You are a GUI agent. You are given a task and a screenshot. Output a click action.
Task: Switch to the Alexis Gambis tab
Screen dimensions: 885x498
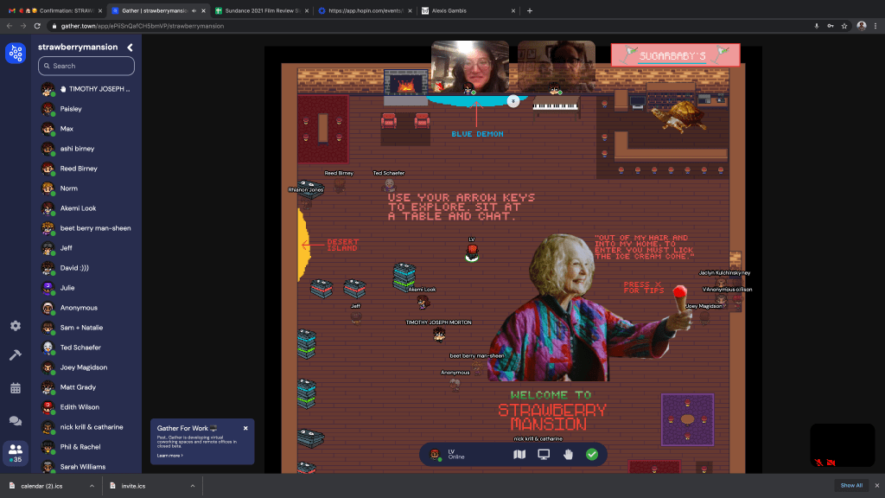pos(465,11)
